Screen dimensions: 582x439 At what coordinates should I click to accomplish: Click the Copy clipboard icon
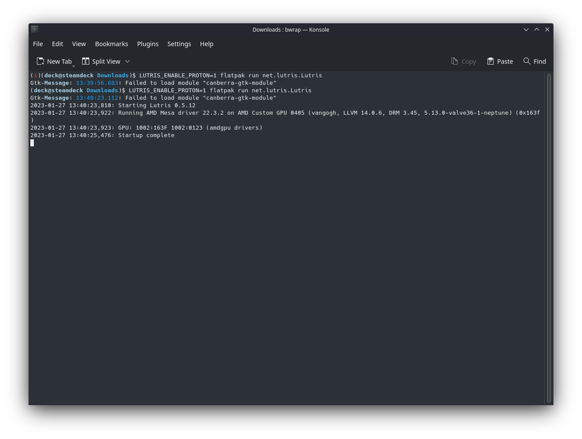[x=455, y=61]
